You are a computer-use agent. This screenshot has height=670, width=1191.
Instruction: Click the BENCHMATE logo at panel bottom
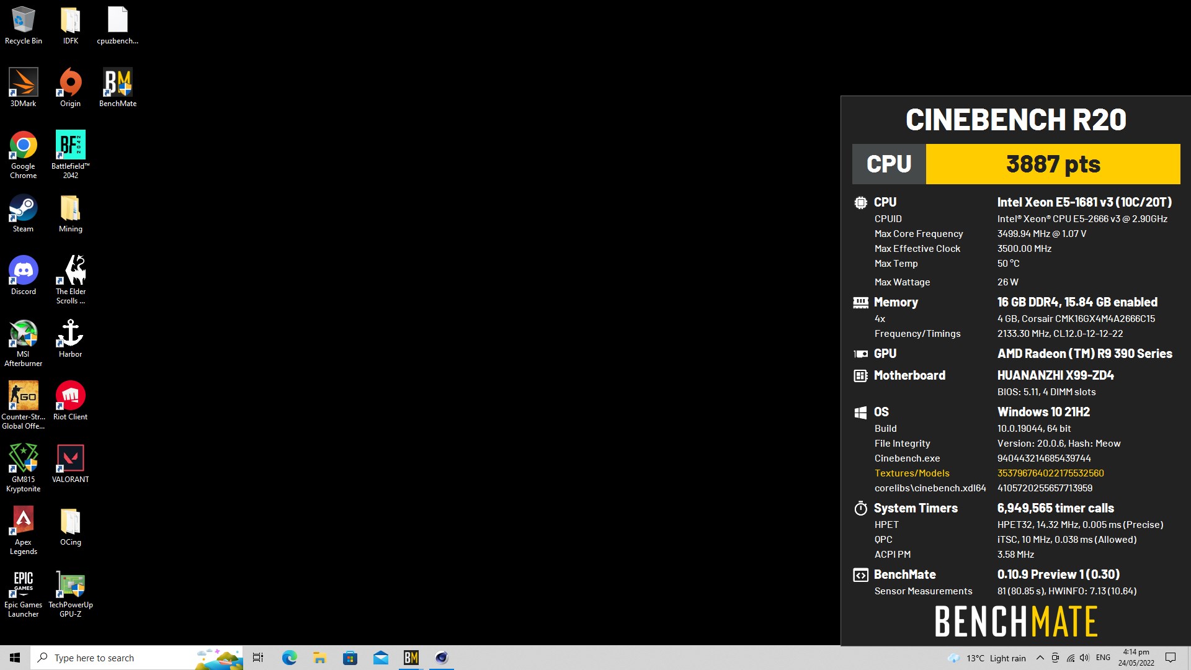[1015, 622]
